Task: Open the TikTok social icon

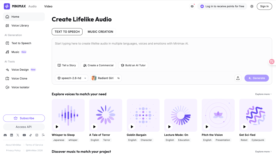Action: 30,135
